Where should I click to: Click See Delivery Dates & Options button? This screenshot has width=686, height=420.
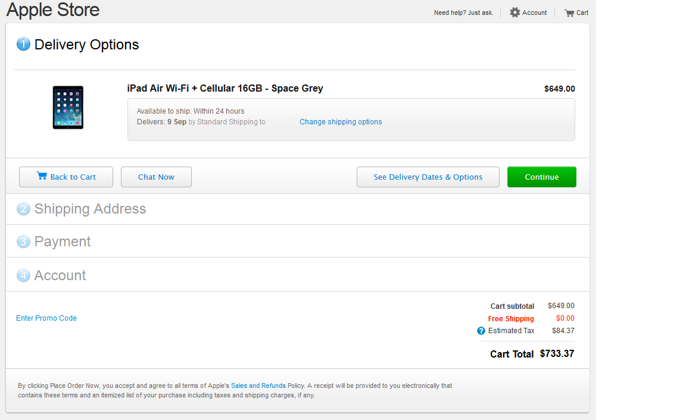click(428, 177)
